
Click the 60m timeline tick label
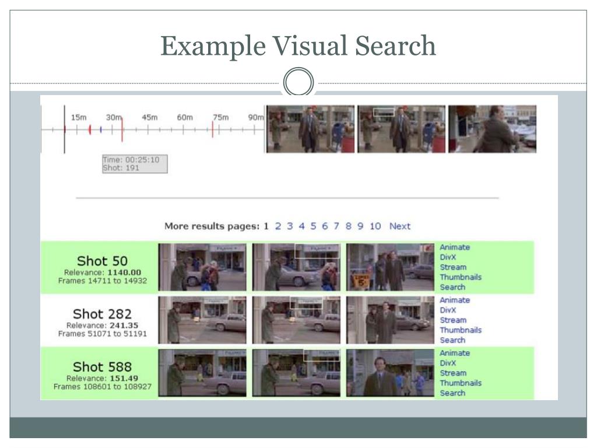click(x=185, y=117)
